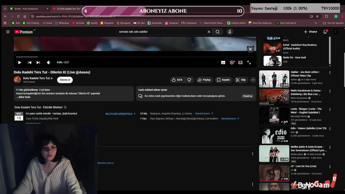Open the Paylaş share button
The width and height of the screenshot is (345, 194).
click(204, 80)
